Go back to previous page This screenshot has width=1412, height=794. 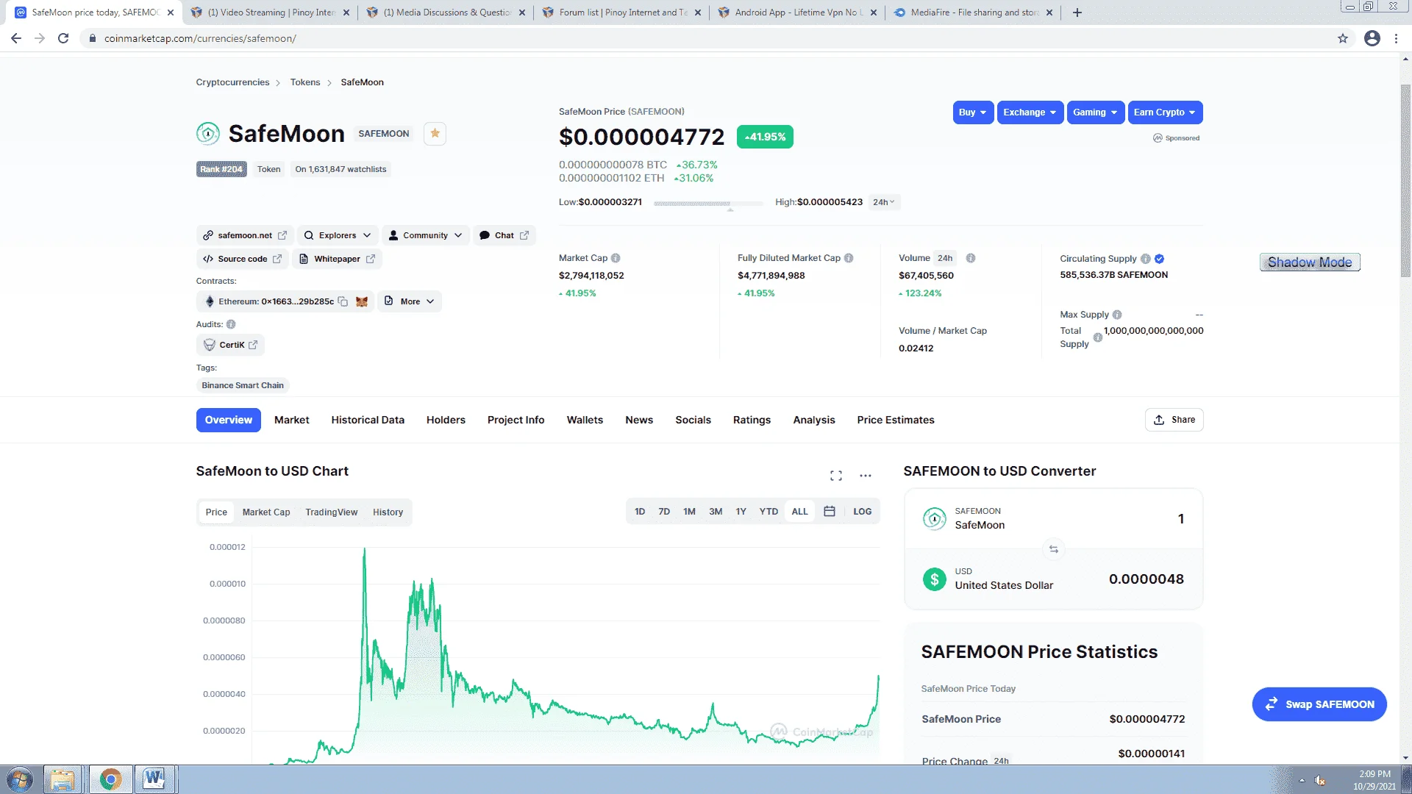pyautogui.click(x=16, y=38)
